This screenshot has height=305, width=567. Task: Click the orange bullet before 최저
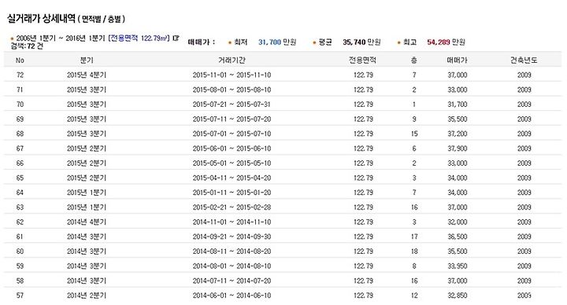(230, 42)
